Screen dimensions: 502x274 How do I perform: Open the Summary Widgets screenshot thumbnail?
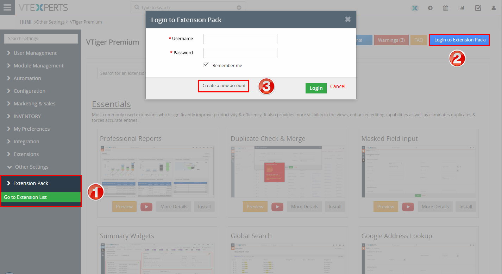pyautogui.click(x=157, y=258)
